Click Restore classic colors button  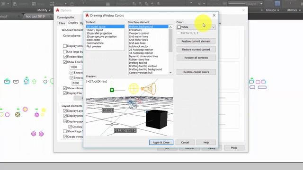pyautogui.click(x=196, y=72)
